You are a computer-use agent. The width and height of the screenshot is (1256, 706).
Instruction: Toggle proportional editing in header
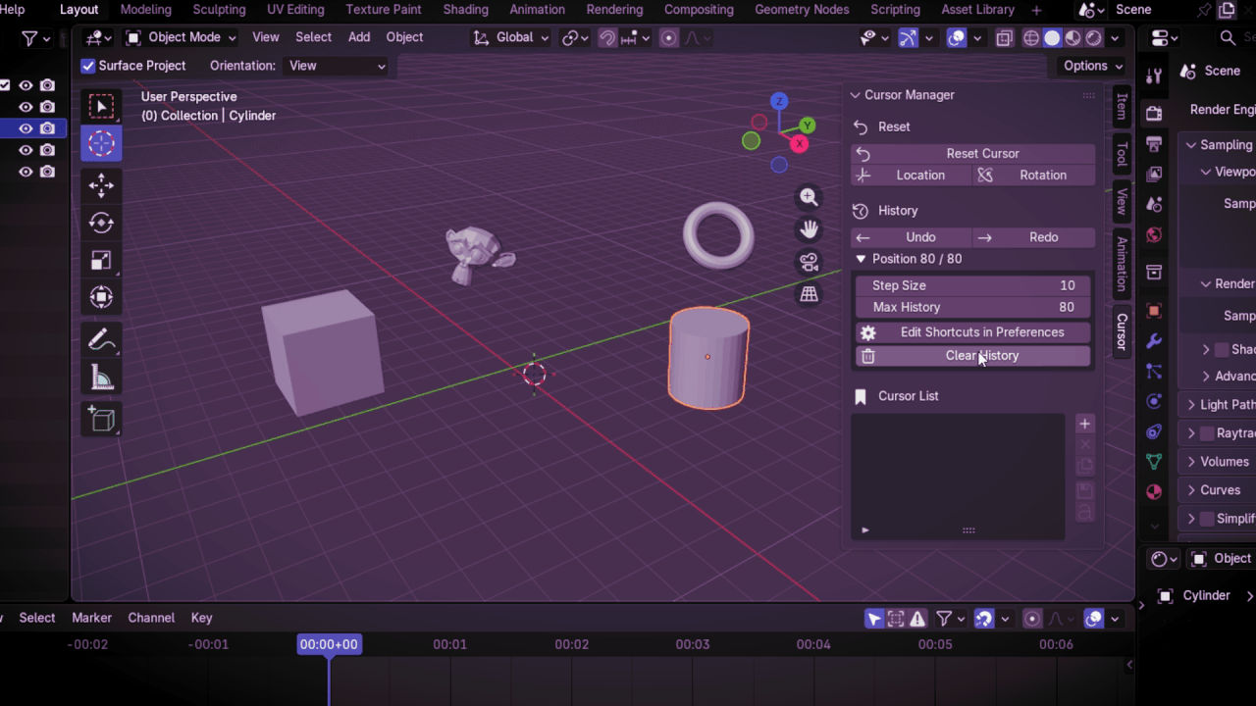669,38
